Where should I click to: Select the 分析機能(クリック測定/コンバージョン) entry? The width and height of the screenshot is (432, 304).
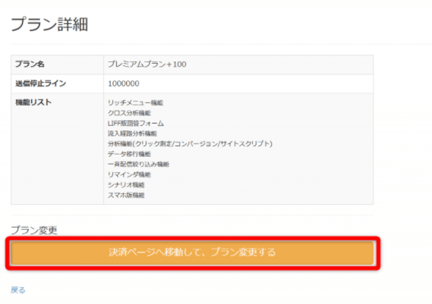pyautogui.click(x=190, y=144)
